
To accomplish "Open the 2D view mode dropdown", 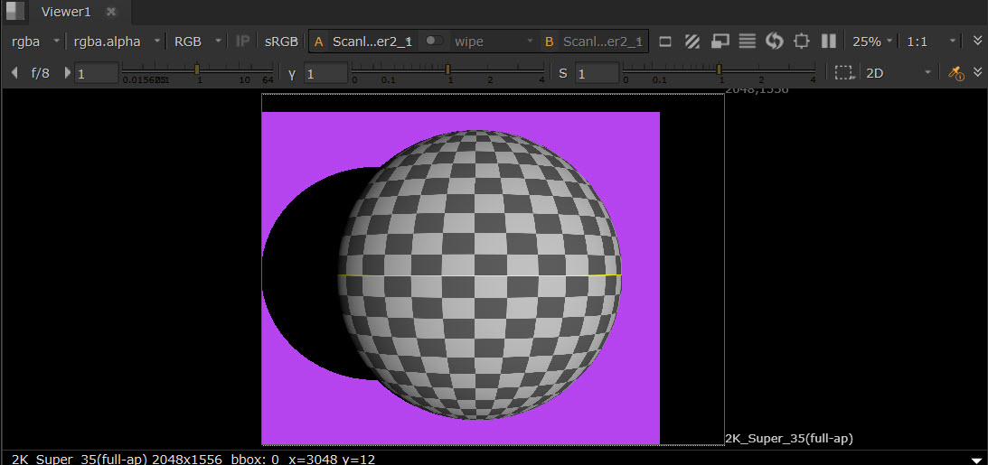I will (897, 73).
